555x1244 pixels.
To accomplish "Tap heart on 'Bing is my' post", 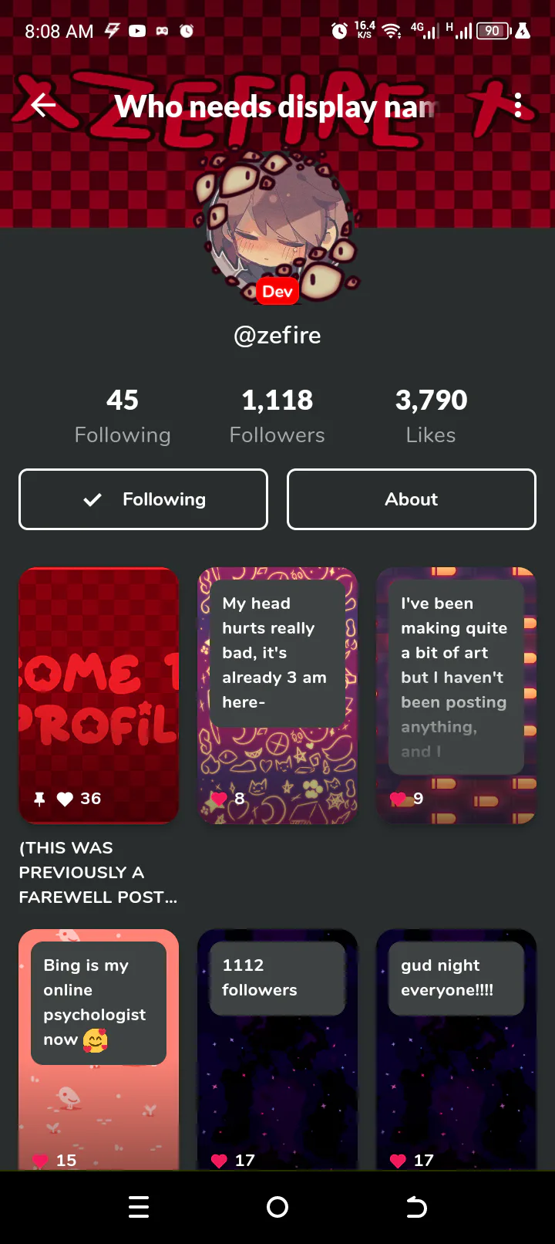I will tap(40, 1161).
